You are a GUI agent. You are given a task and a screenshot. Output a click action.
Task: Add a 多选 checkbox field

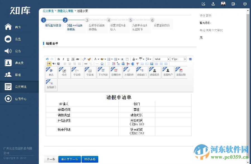64,72
